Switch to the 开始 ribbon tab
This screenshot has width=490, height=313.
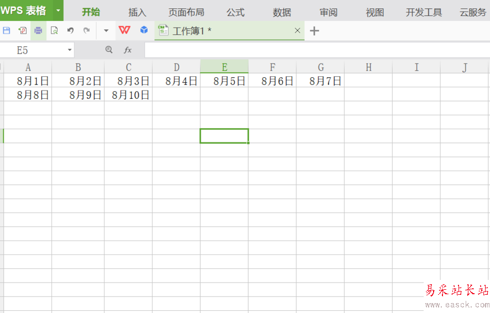pyautogui.click(x=91, y=12)
